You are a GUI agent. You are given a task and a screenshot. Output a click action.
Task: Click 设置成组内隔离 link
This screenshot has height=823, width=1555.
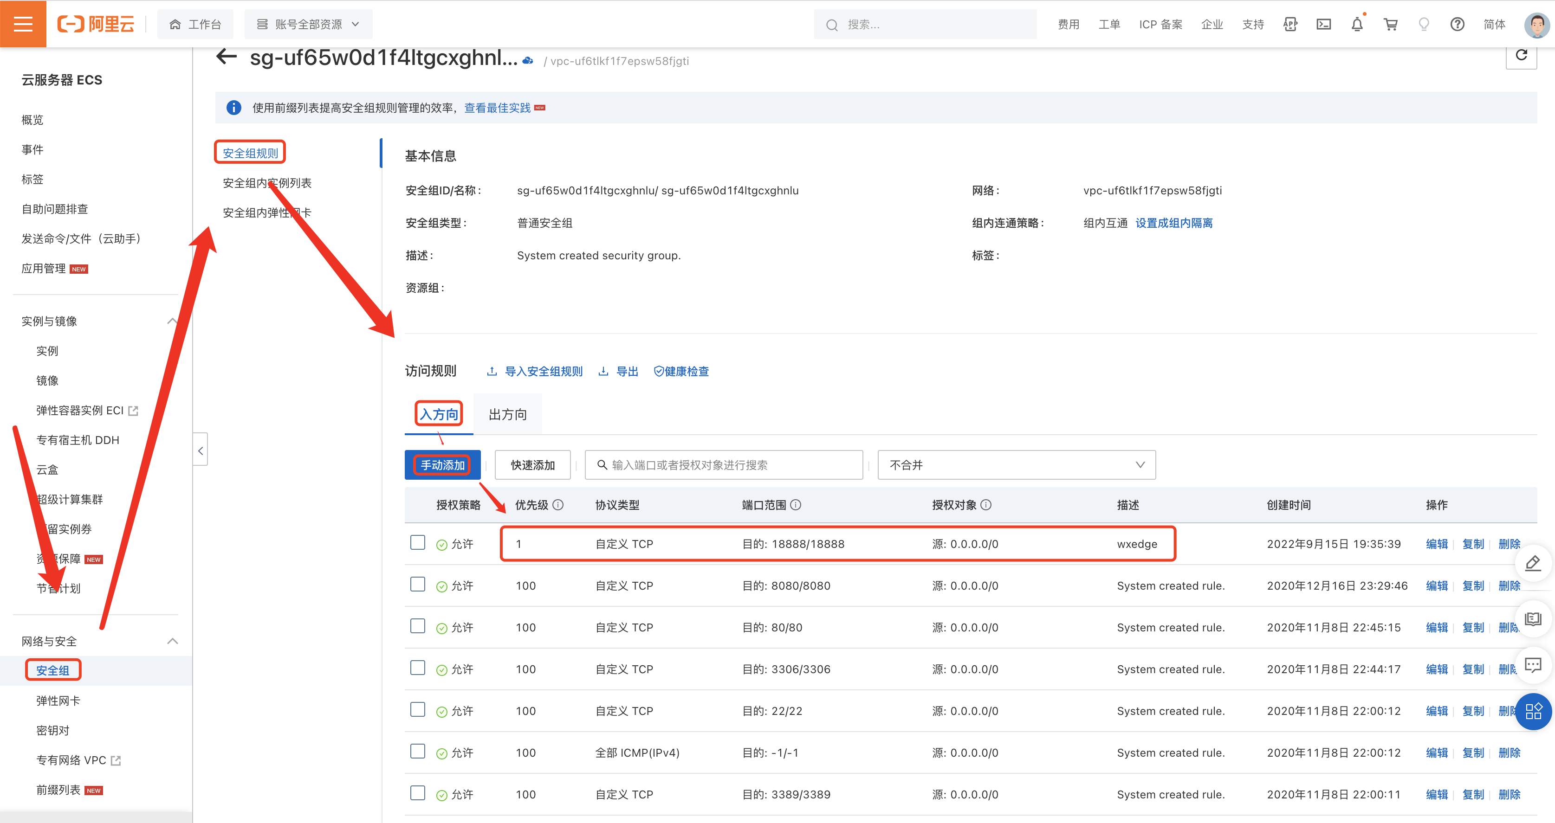[1173, 223]
